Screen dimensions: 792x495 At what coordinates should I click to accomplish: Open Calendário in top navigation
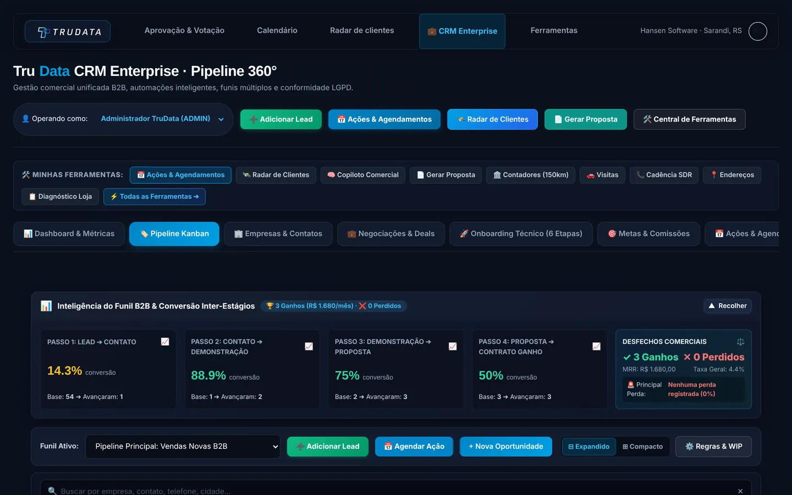(277, 31)
